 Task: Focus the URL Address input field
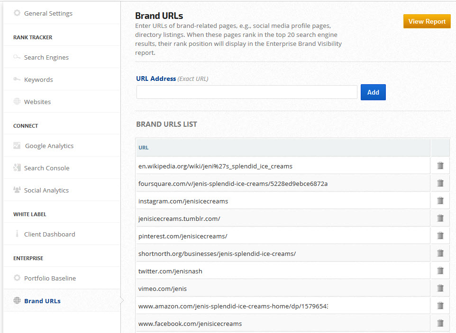click(246, 92)
